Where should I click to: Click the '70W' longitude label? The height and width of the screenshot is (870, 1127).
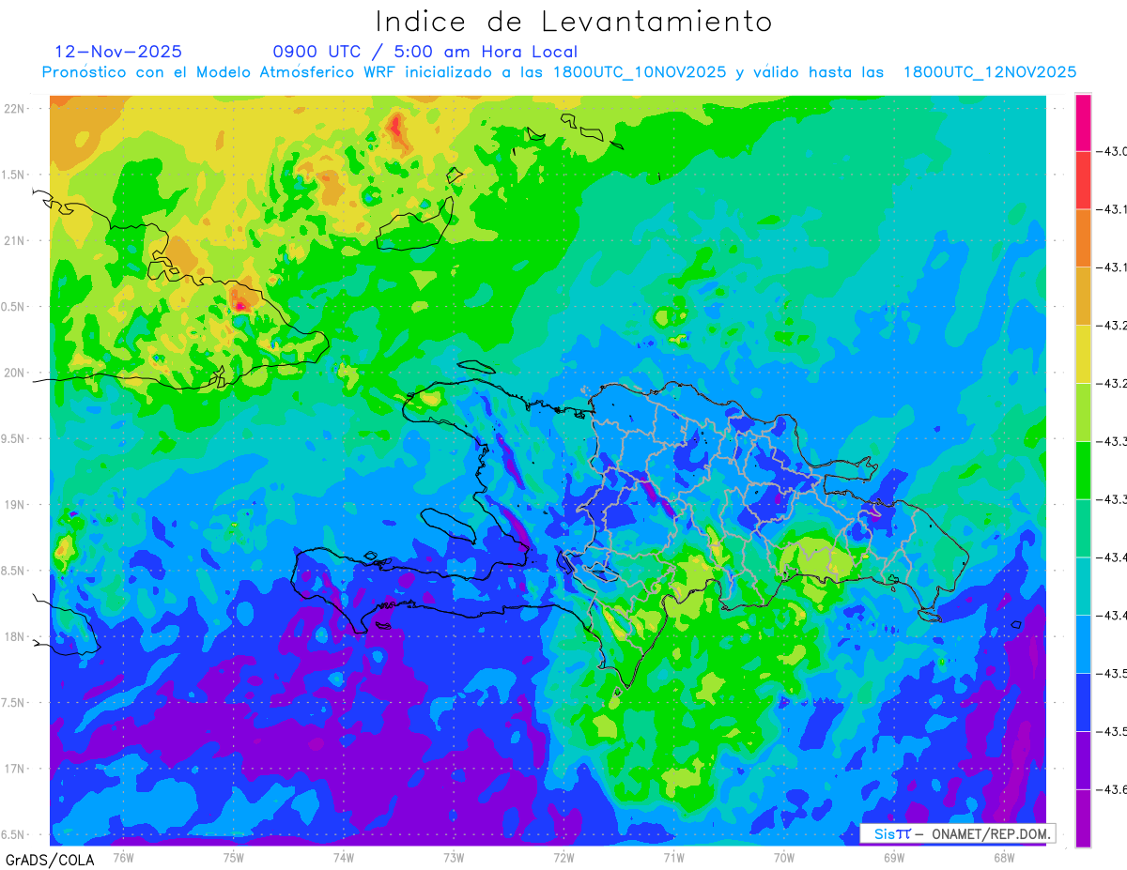click(x=784, y=856)
